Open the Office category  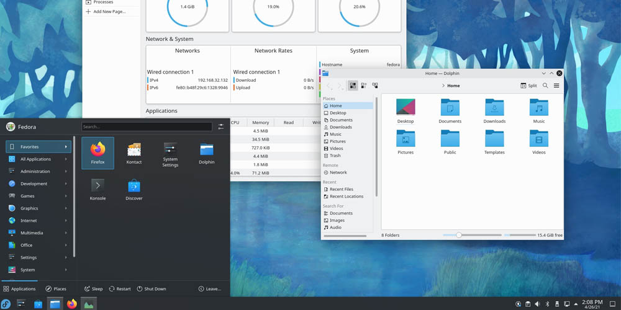coord(39,245)
